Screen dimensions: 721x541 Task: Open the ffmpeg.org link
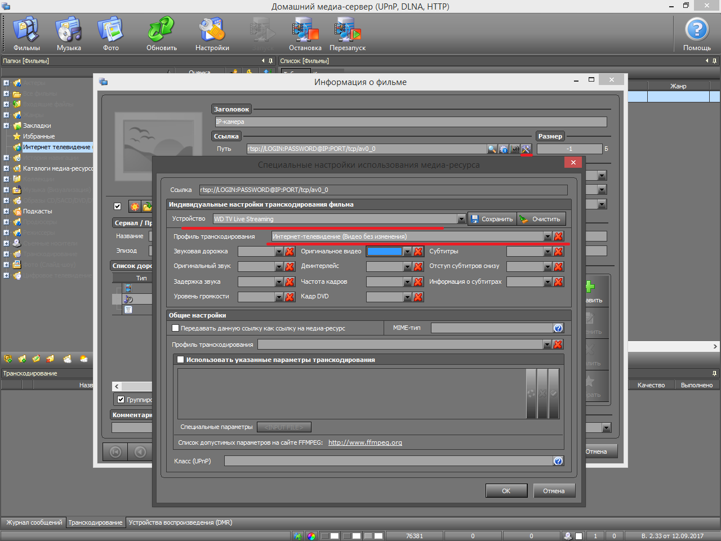coord(365,442)
